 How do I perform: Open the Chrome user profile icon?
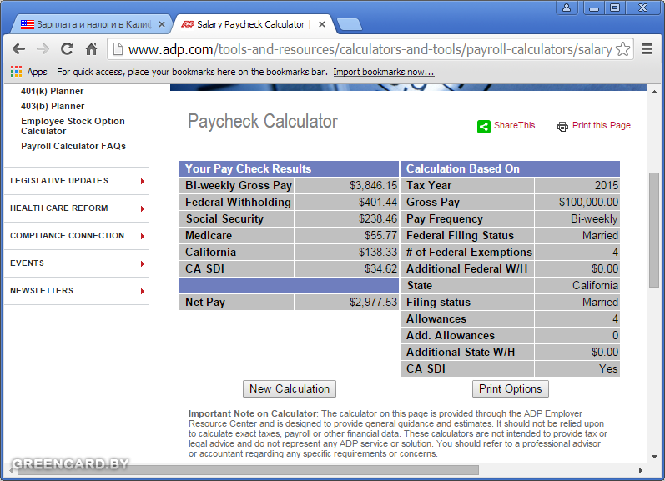click(567, 8)
